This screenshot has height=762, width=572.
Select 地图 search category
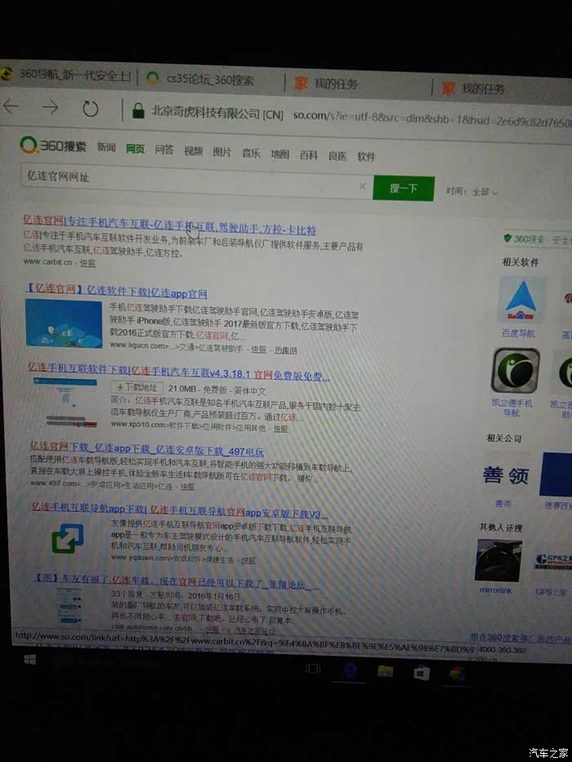point(279,154)
